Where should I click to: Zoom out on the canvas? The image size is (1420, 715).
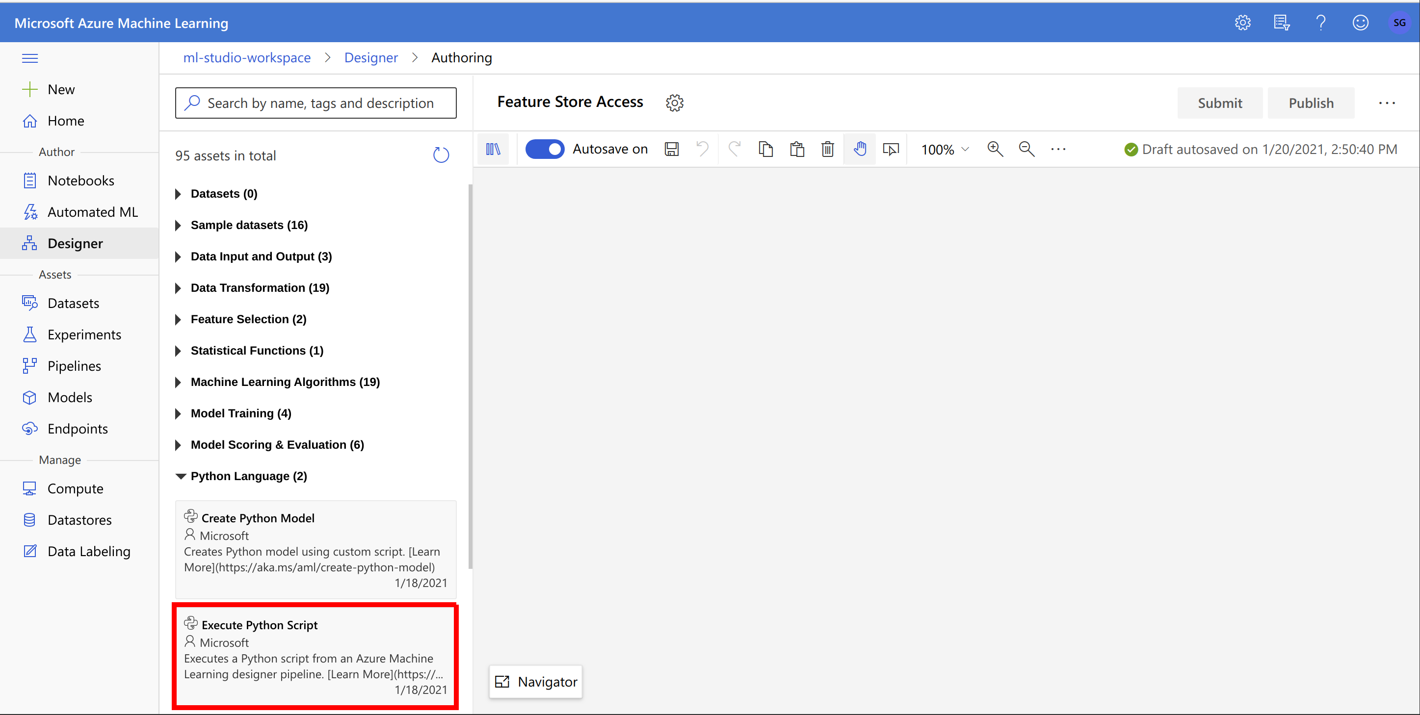click(x=1026, y=149)
